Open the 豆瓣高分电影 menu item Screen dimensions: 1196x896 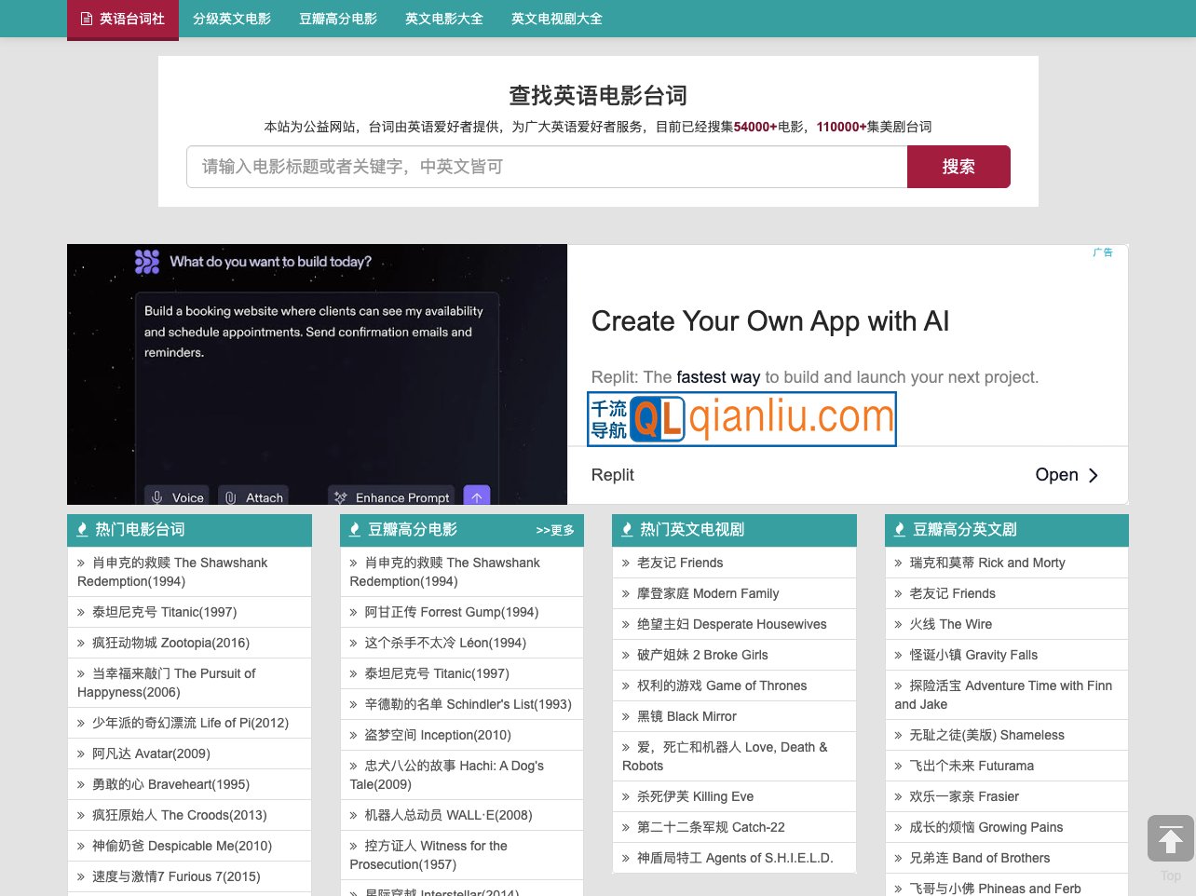point(338,19)
